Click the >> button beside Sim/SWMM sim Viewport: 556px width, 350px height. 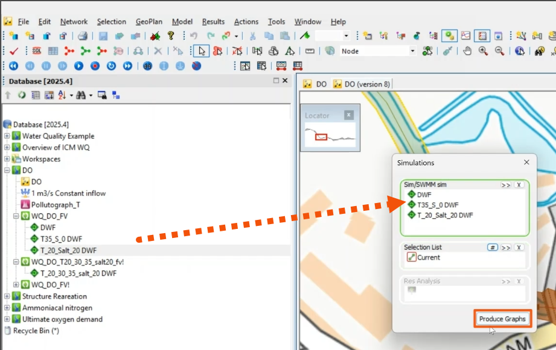pyautogui.click(x=505, y=185)
